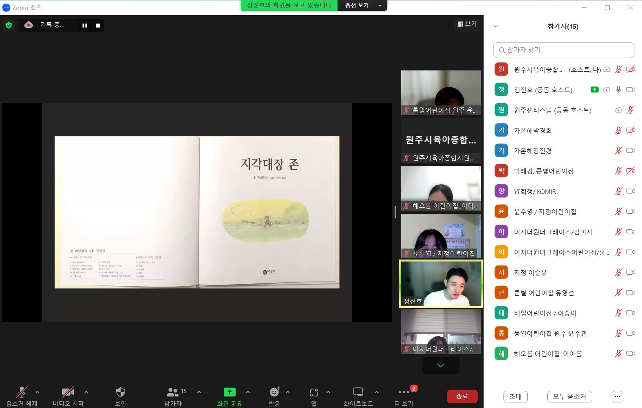Image resolution: width=642 pixels, height=408 pixels.
Task: Toggle mic of 정진호 in participants list
Action: pos(618,90)
